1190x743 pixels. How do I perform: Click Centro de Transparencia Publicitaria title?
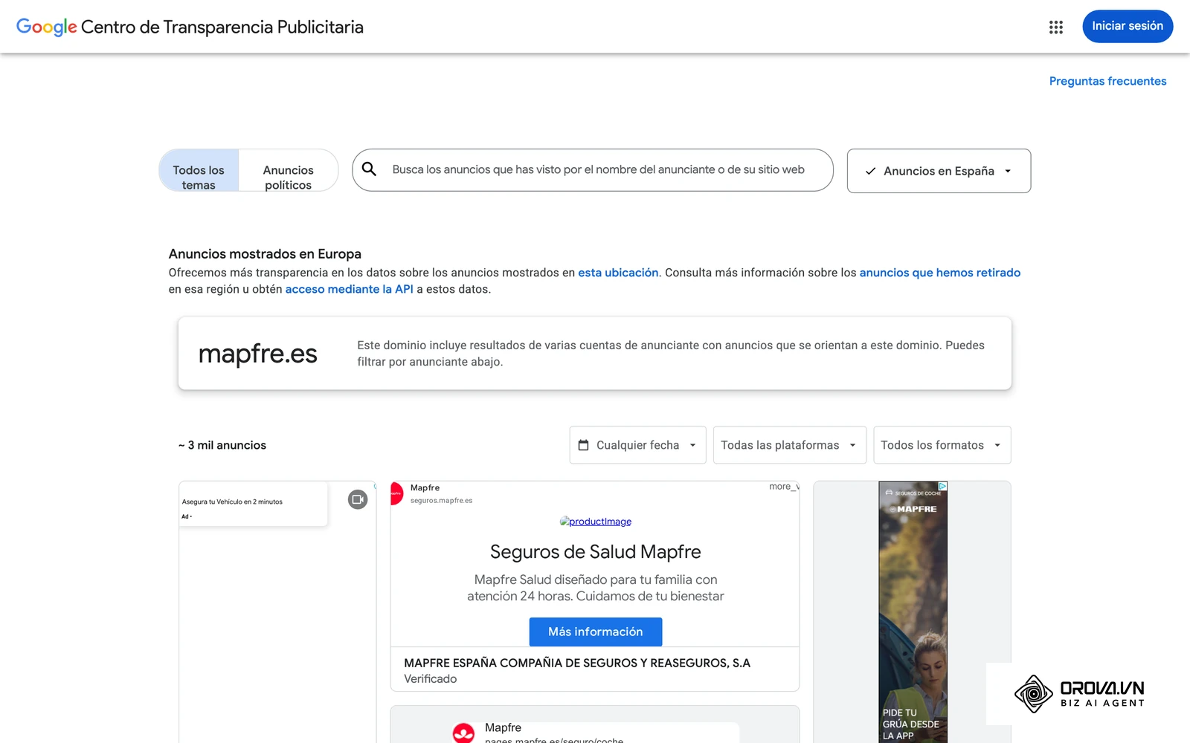(222, 27)
